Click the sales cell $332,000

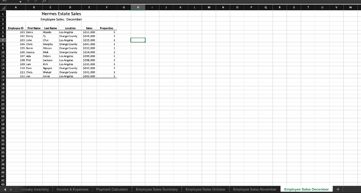click(x=89, y=48)
